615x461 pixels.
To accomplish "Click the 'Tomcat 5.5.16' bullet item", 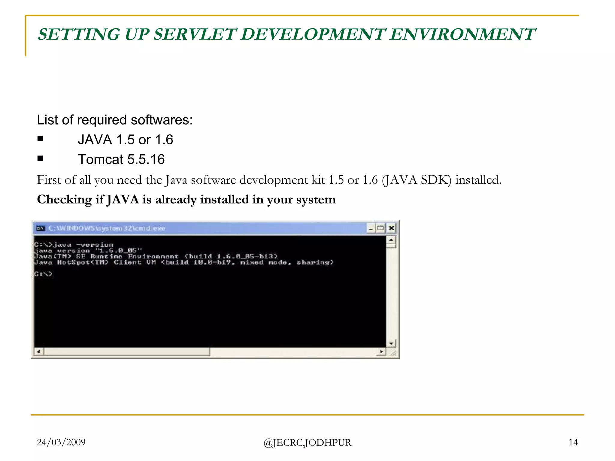I will (x=121, y=159).
